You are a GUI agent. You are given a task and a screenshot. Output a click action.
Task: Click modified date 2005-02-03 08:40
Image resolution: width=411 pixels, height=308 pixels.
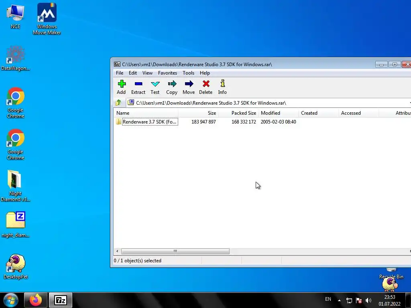(278, 122)
